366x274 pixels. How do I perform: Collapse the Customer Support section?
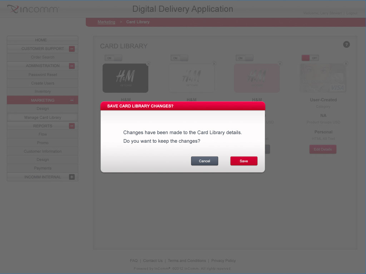click(72, 49)
